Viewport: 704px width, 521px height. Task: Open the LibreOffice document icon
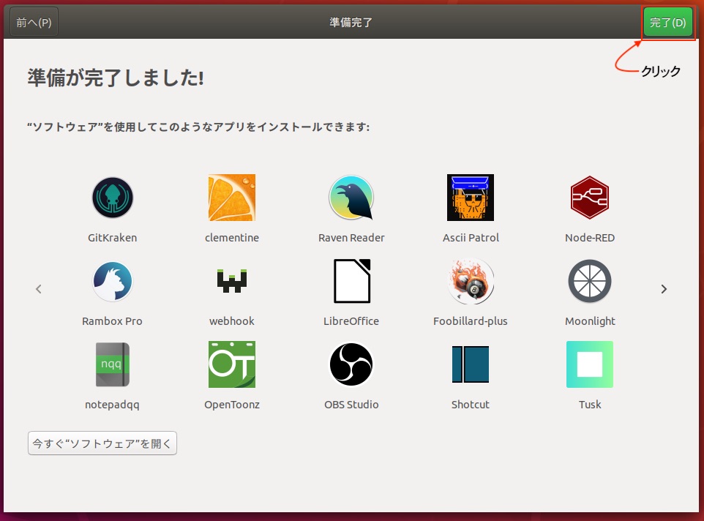pyautogui.click(x=351, y=281)
